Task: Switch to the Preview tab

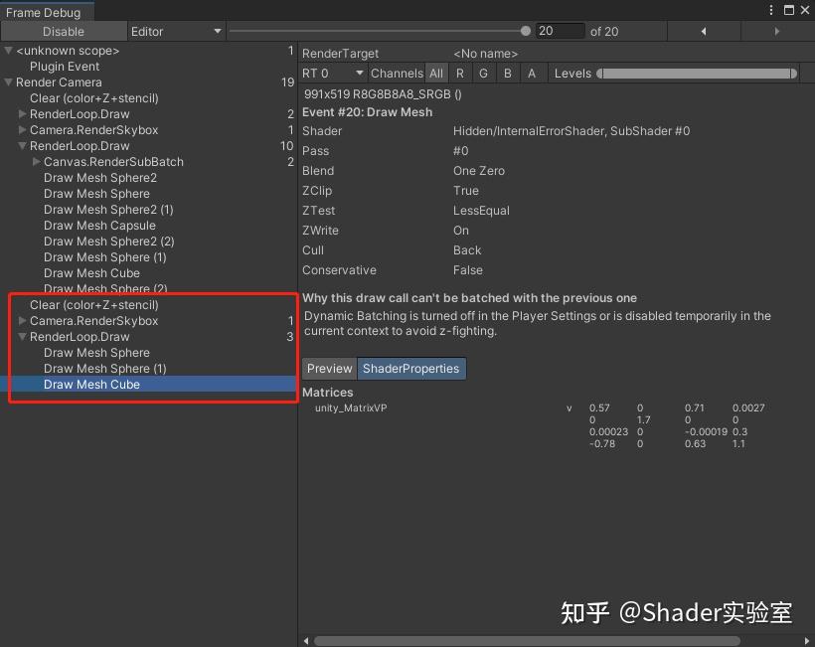Action: click(328, 368)
